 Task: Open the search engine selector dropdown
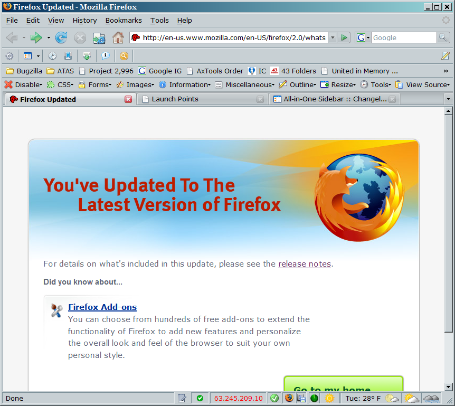click(x=363, y=37)
